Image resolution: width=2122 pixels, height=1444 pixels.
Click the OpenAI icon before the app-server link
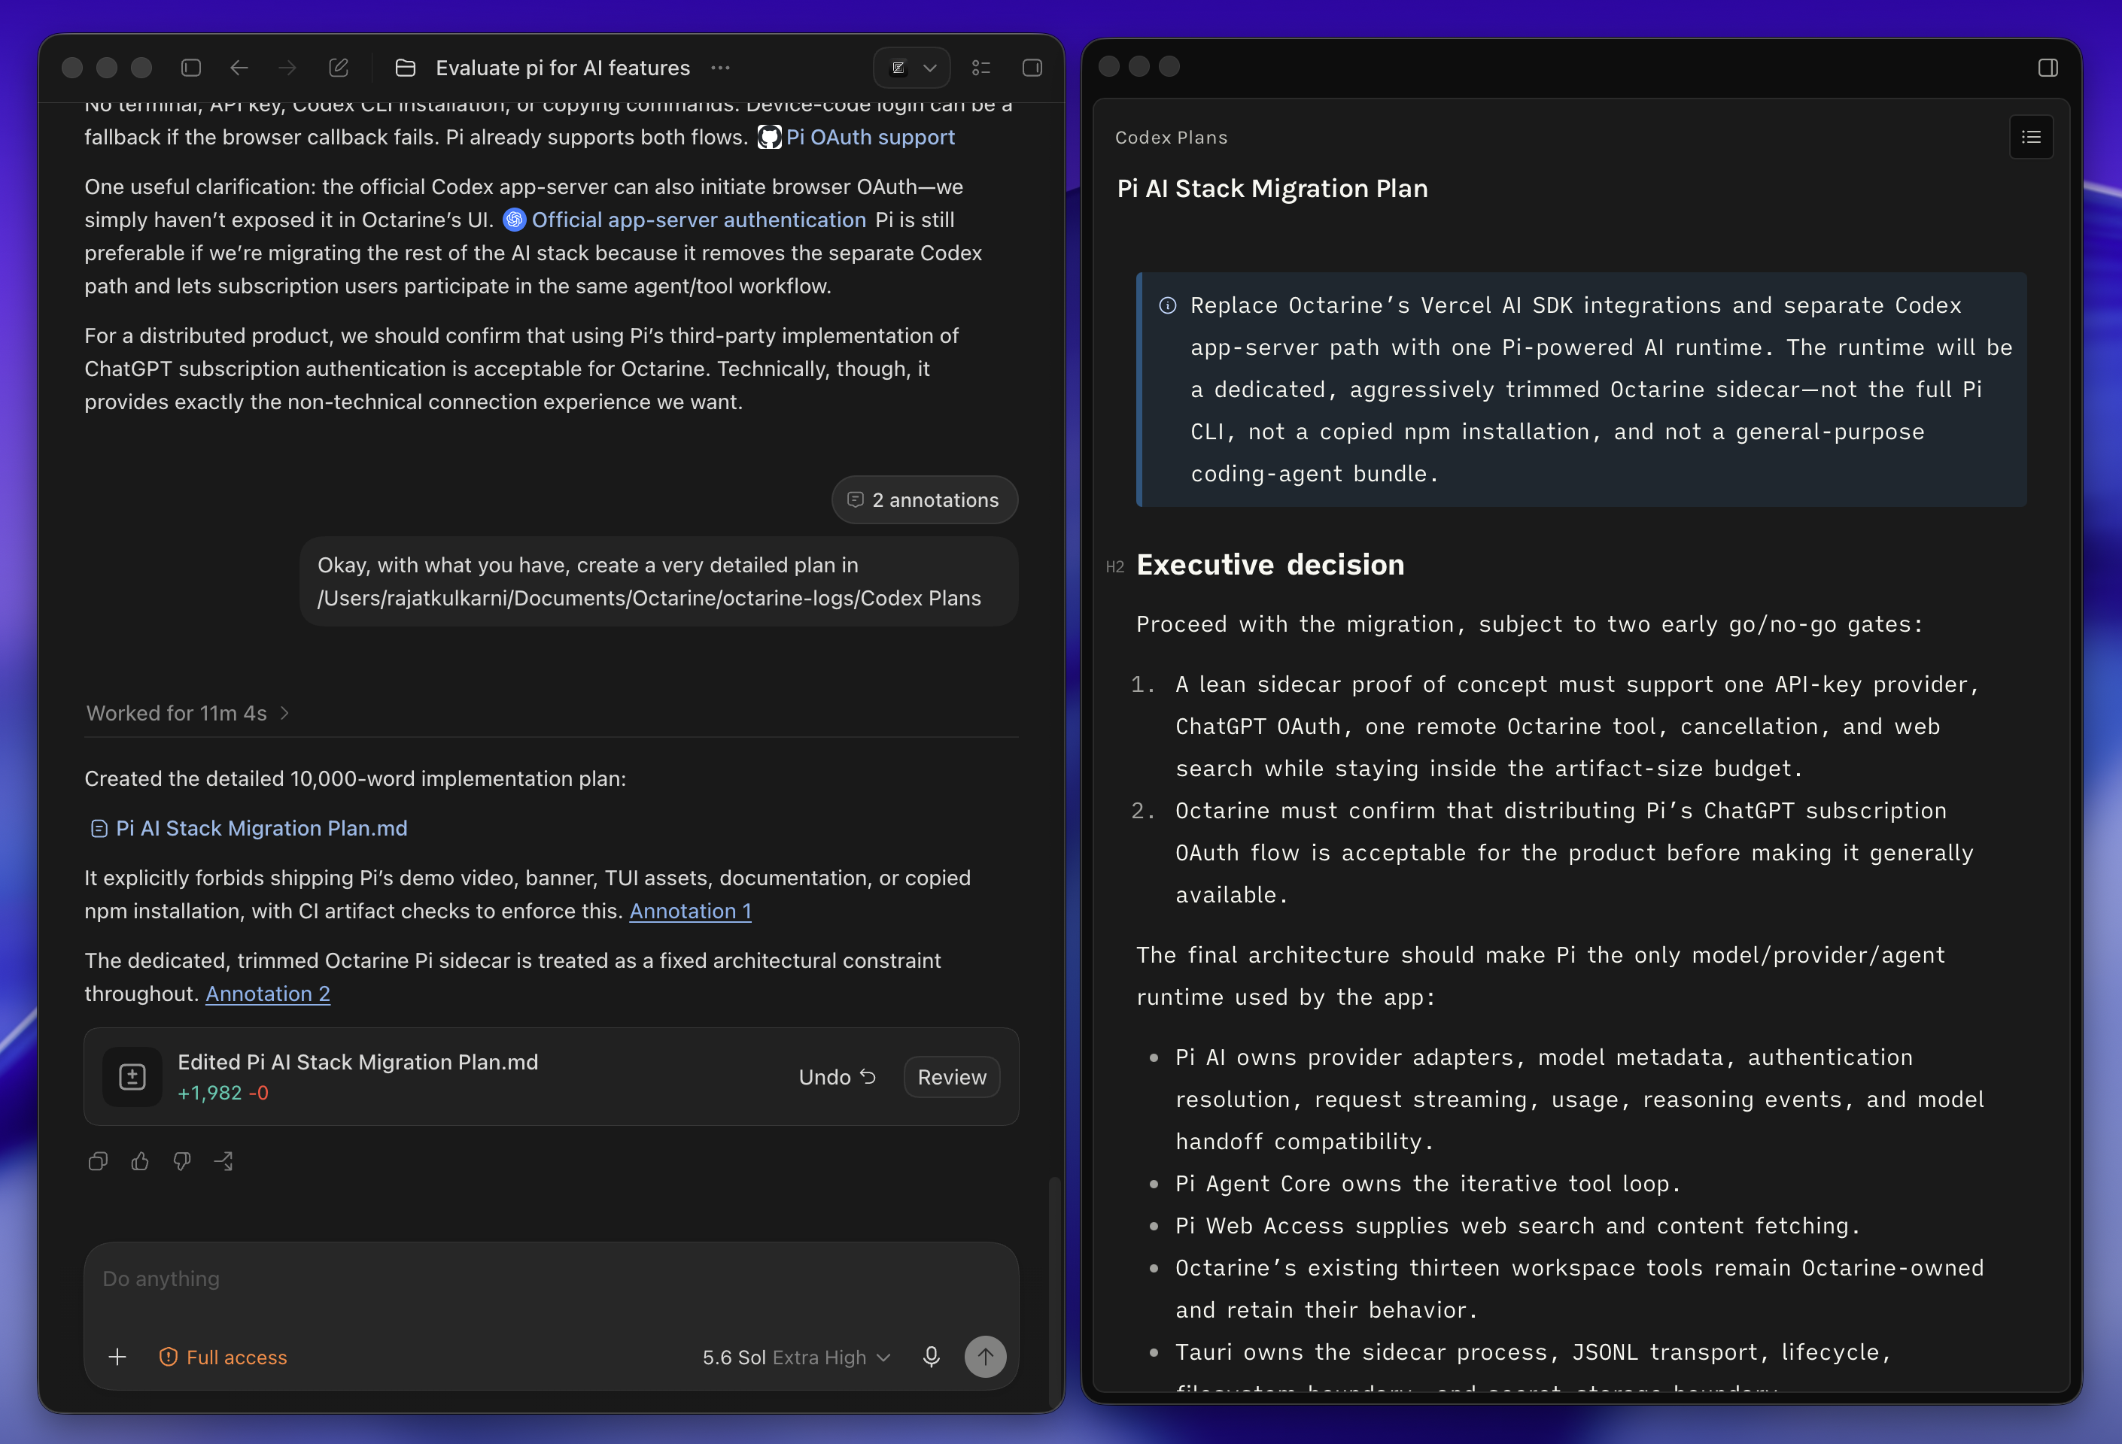515,220
